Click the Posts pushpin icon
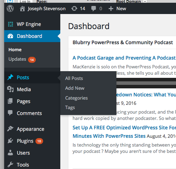The height and width of the screenshot is (169, 176). 10,77
